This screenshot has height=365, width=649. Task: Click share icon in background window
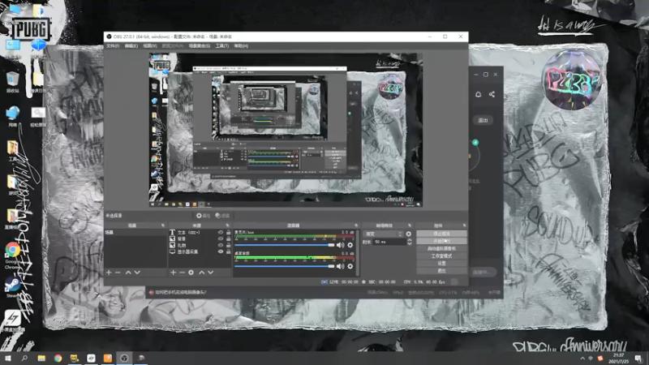(492, 94)
